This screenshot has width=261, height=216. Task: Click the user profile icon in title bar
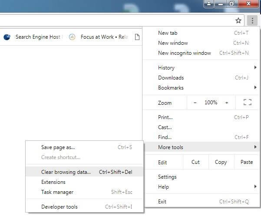pyautogui.click(x=209, y=3)
